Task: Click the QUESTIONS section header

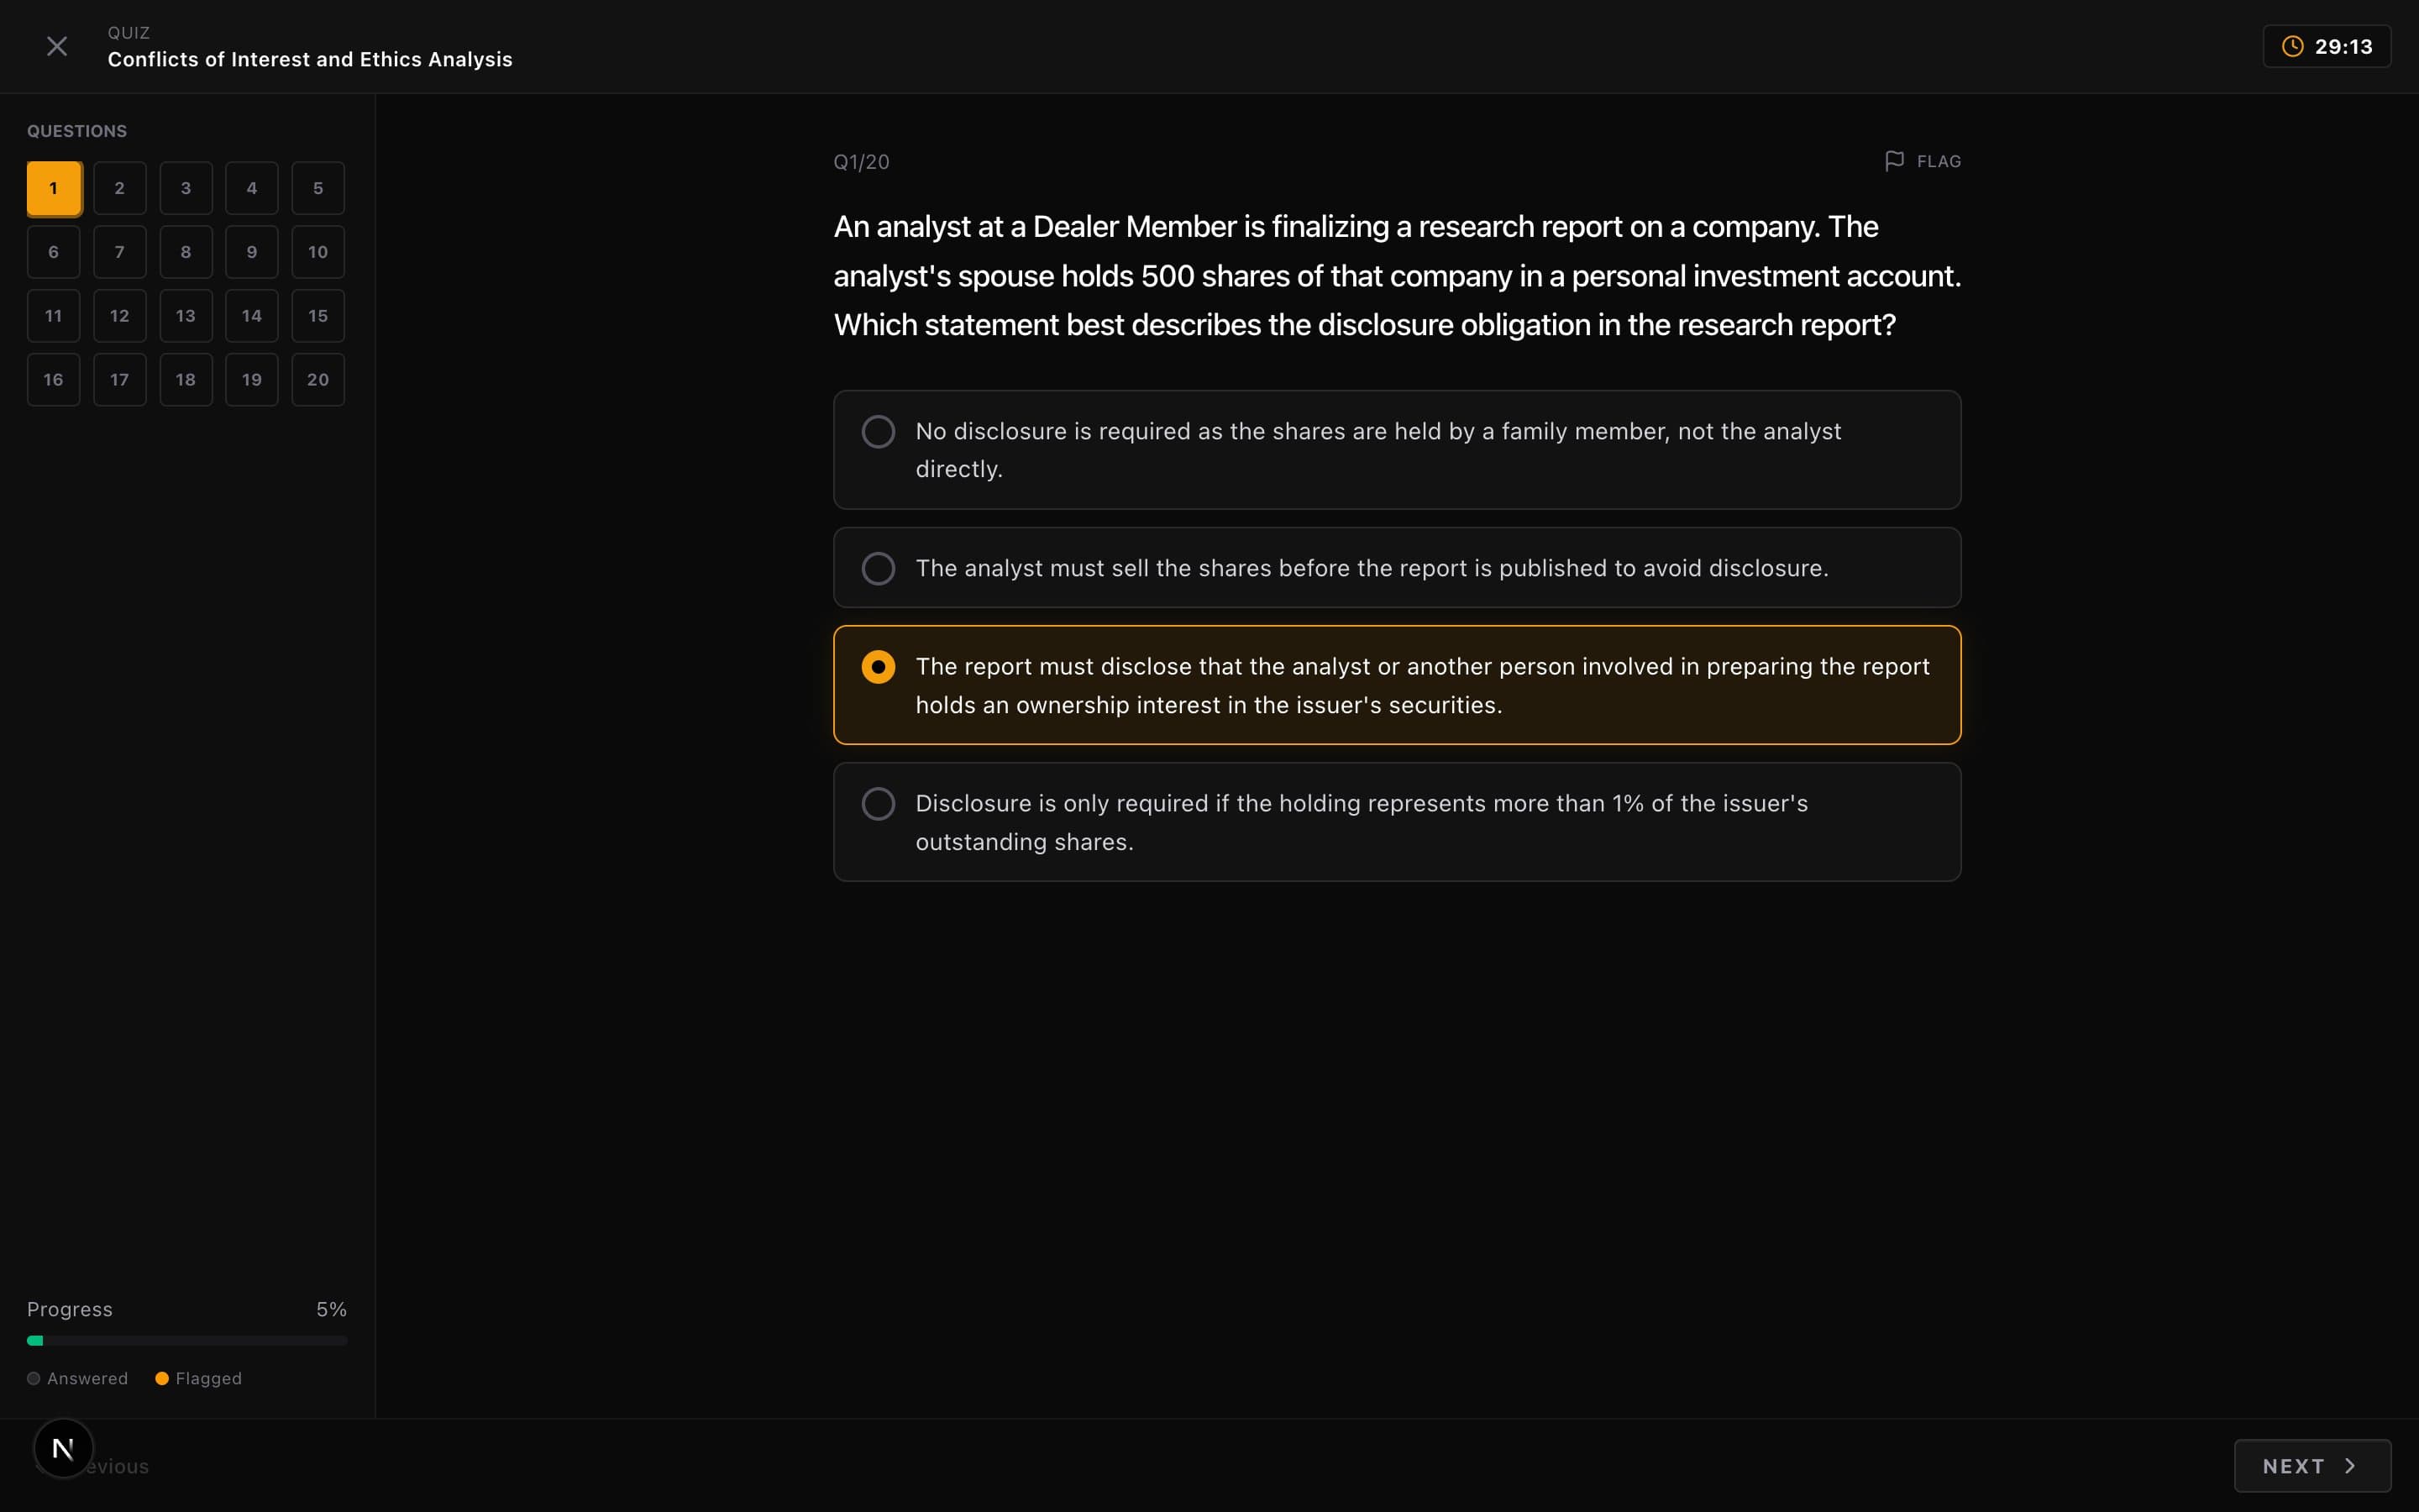Action: (77, 130)
